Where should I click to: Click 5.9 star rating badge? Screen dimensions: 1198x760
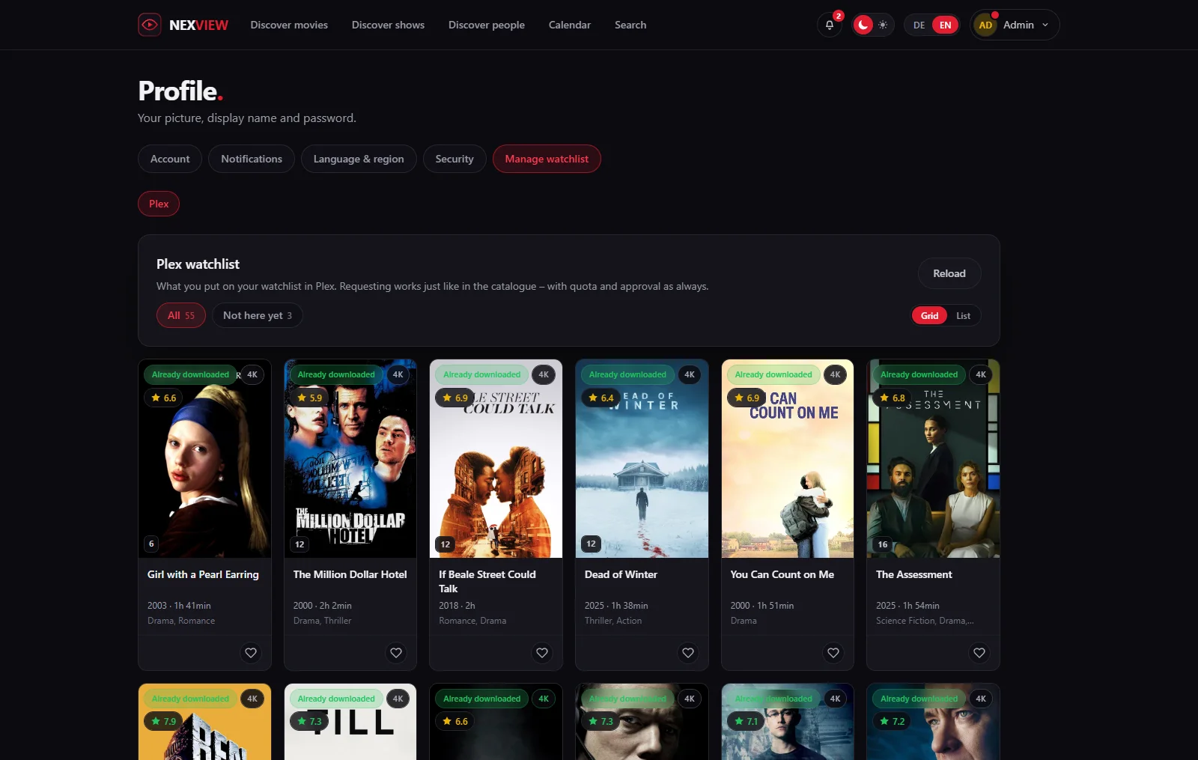pos(310,398)
